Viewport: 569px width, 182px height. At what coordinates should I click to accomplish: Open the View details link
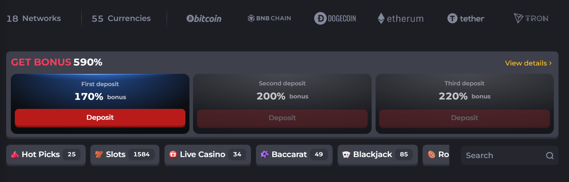(x=526, y=63)
